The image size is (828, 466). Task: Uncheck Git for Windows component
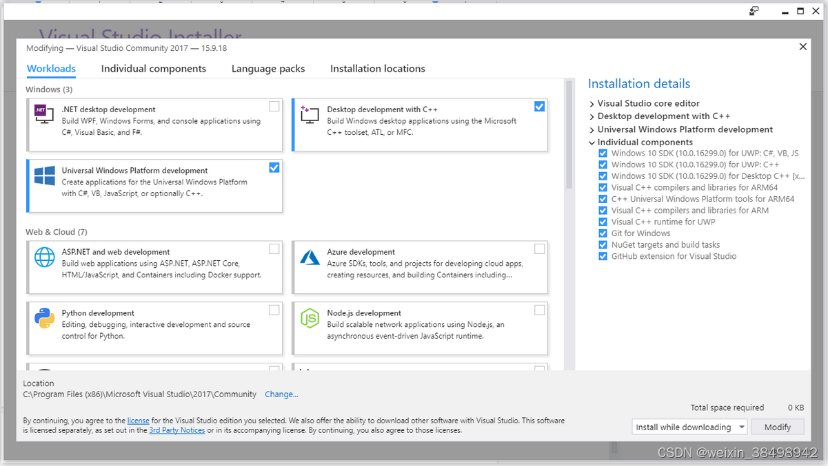(603, 233)
